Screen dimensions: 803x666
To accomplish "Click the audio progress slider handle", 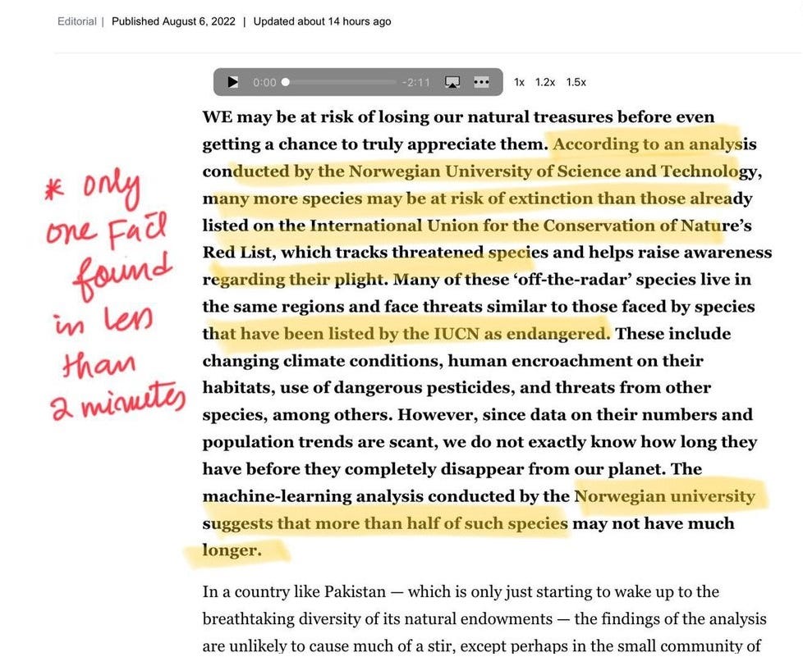I will click(x=285, y=82).
